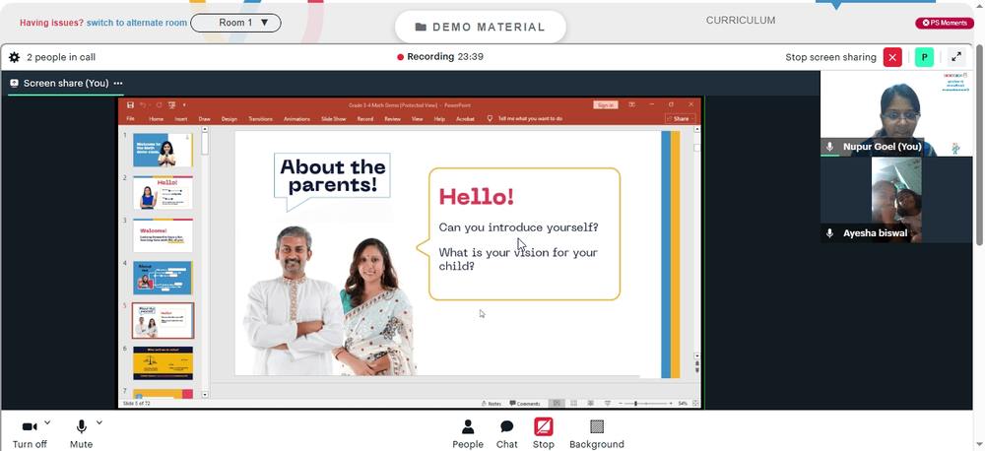Open the Home ribbon tab
The width and height of the screenshot is (985, 451).
[157, 119]
